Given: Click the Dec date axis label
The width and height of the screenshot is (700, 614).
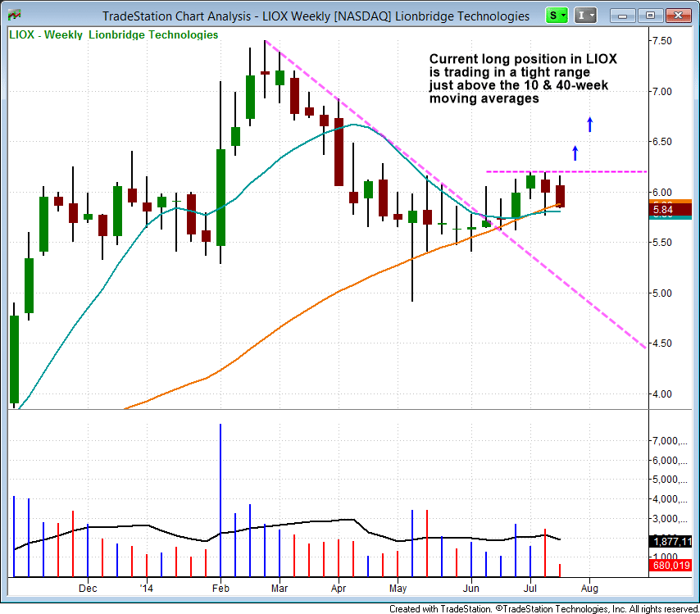Looking at the screenshot, I should pyautogui.click(x=88, y=589).
